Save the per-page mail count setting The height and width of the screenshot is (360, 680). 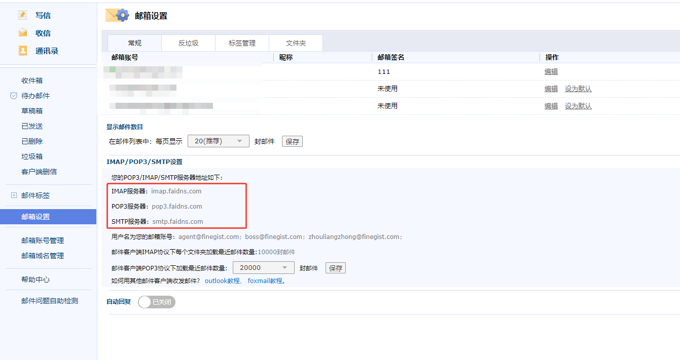[293, 142]
